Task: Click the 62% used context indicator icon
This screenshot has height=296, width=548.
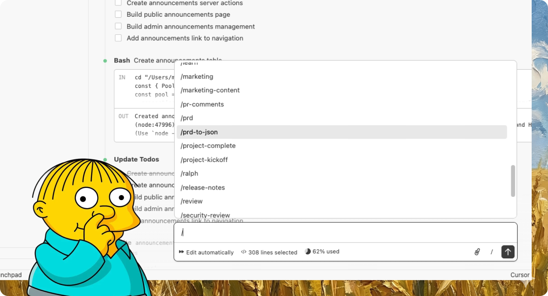Action: (309, 251)
